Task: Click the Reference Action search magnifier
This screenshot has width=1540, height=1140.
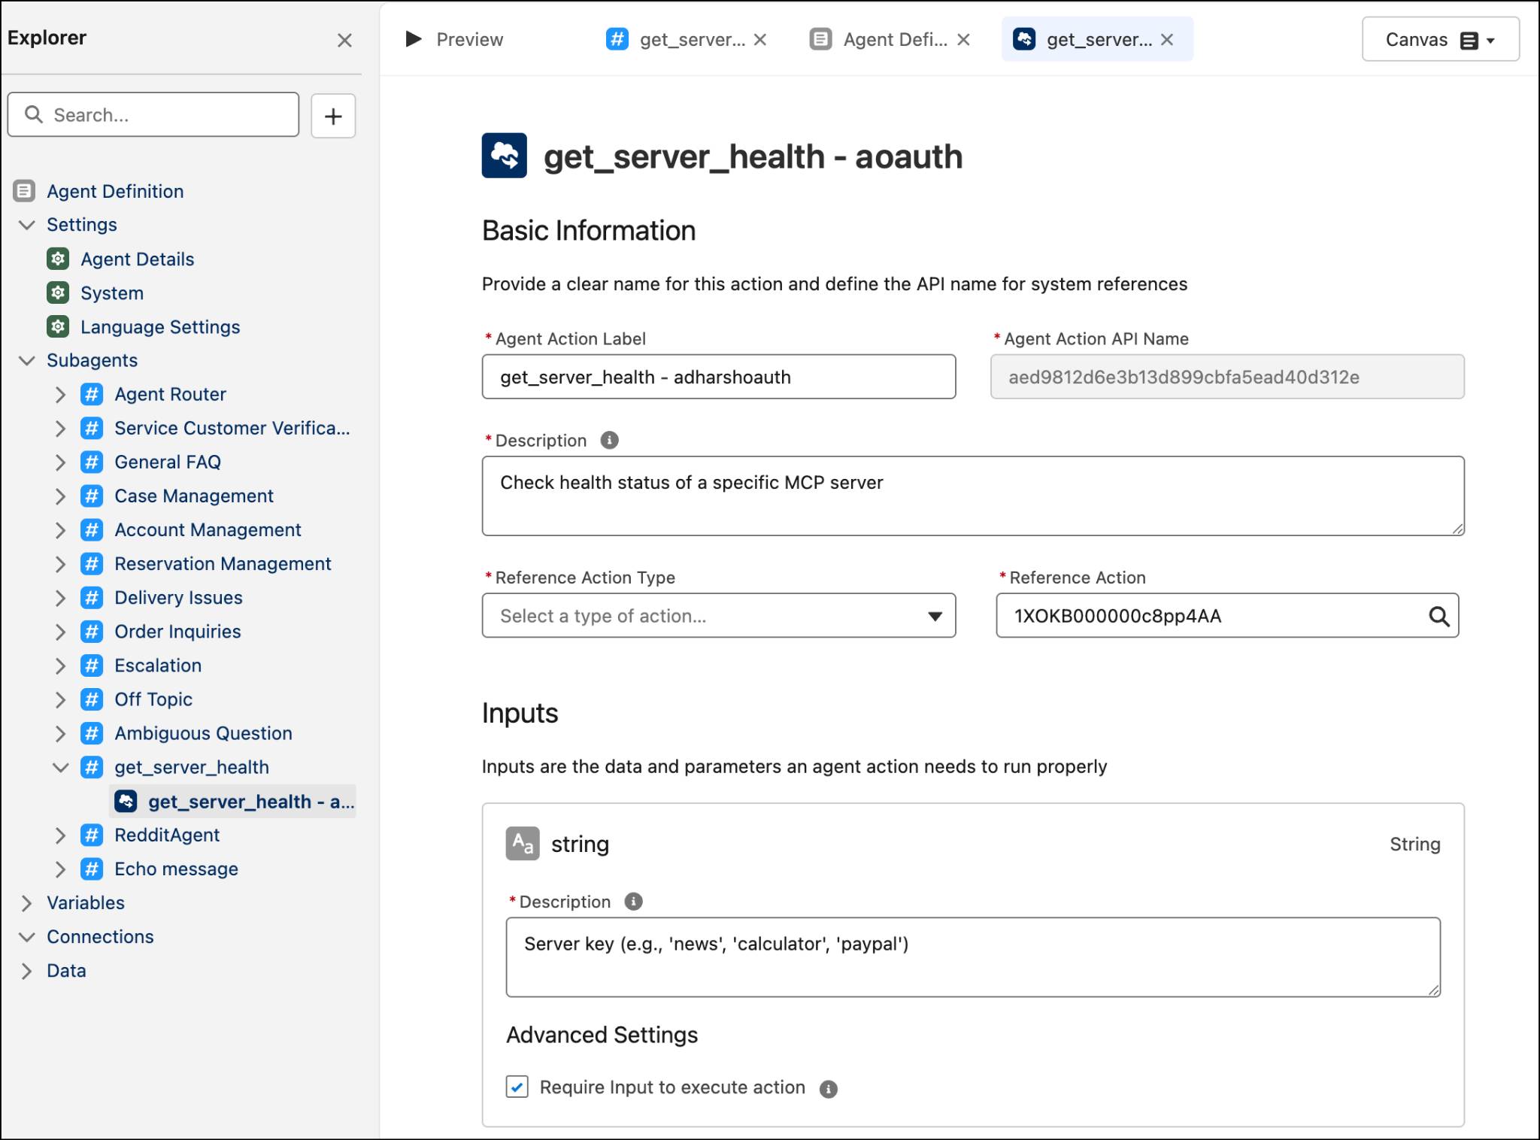Action: 1438,616
